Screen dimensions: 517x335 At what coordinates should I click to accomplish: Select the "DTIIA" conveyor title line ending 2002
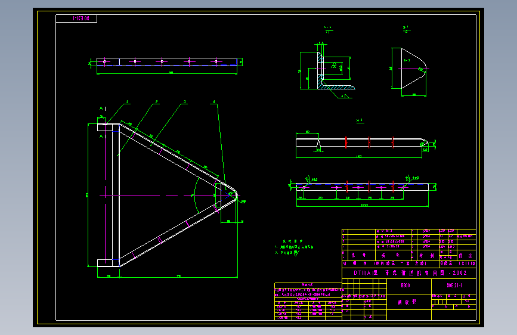pos(410,273)
